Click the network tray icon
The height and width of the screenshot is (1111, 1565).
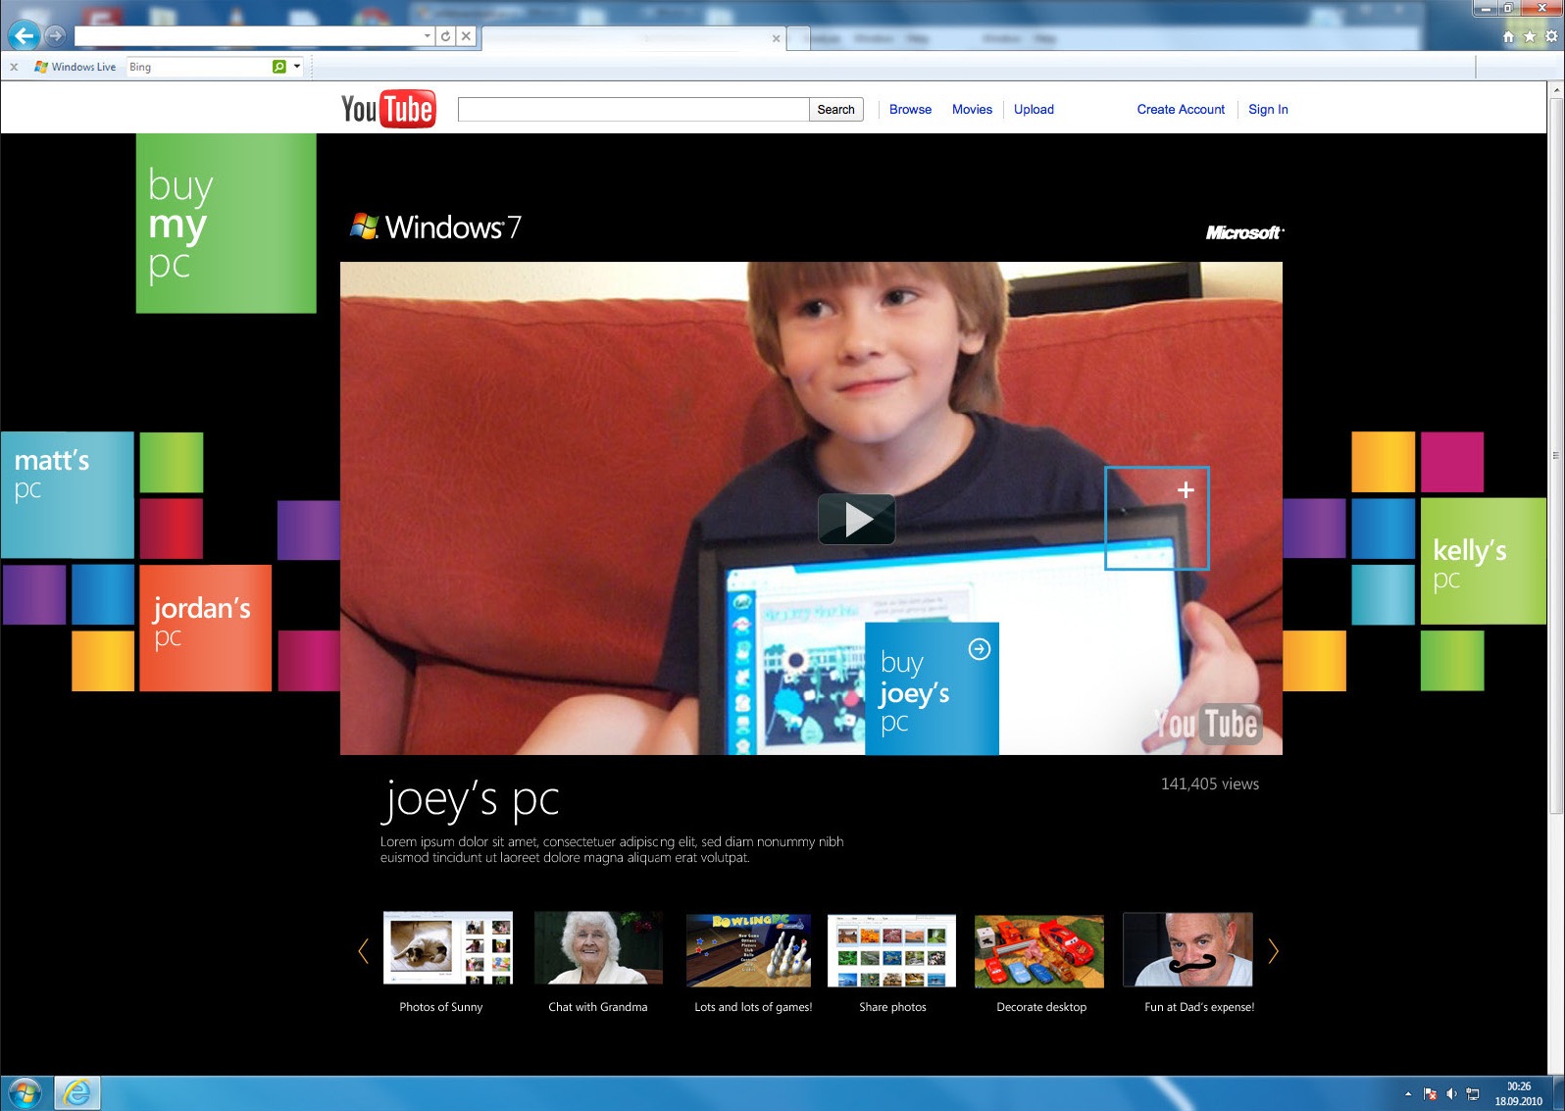[x=1473, y=1093]
